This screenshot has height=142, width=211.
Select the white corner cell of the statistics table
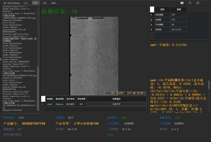click(x=152, y=9)
